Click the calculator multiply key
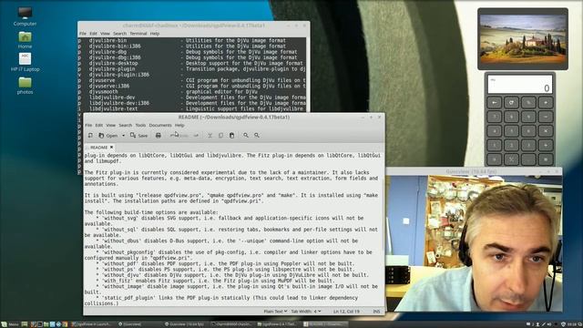Viewport: 583px width, 328px height. click(x=546, y=131)
